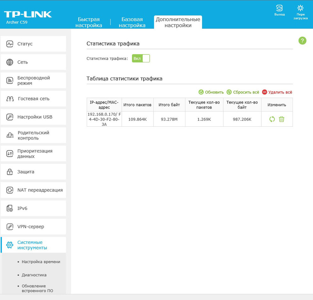This screenshot has height=300, width=313.
Task: Click the TP-LINK logo
Action: [x=28, y=14]
